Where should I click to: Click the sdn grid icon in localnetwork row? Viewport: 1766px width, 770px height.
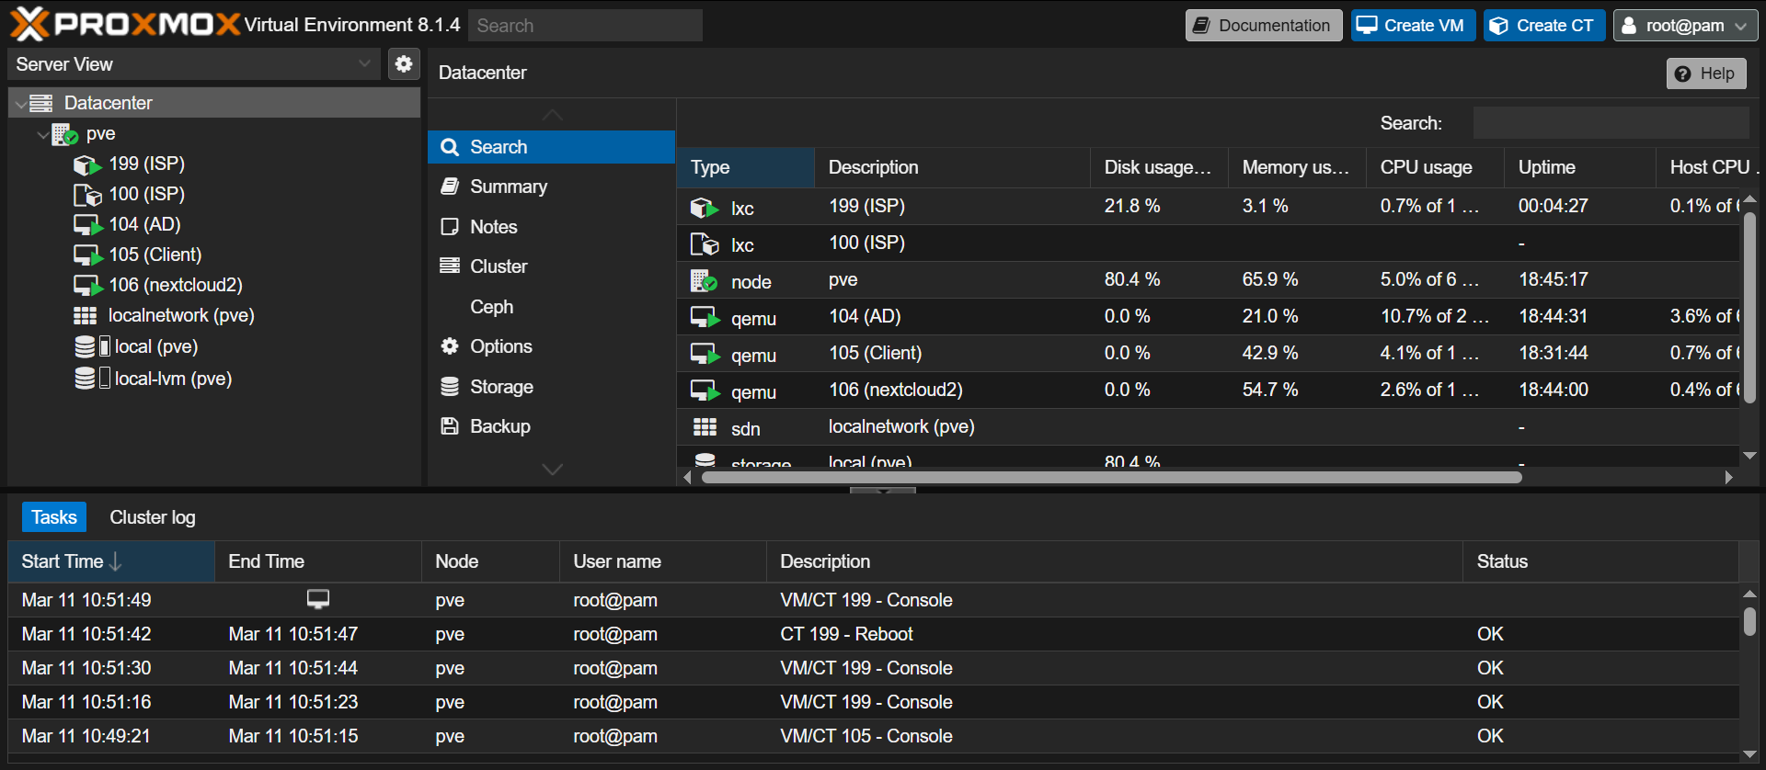(705, 427)
